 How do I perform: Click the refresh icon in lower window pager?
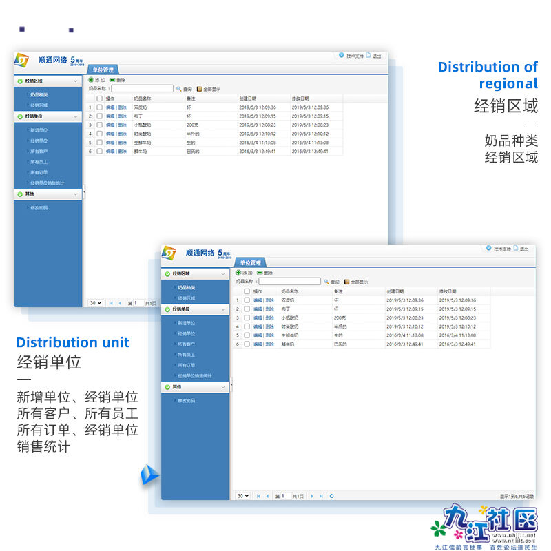coord(332,496)
